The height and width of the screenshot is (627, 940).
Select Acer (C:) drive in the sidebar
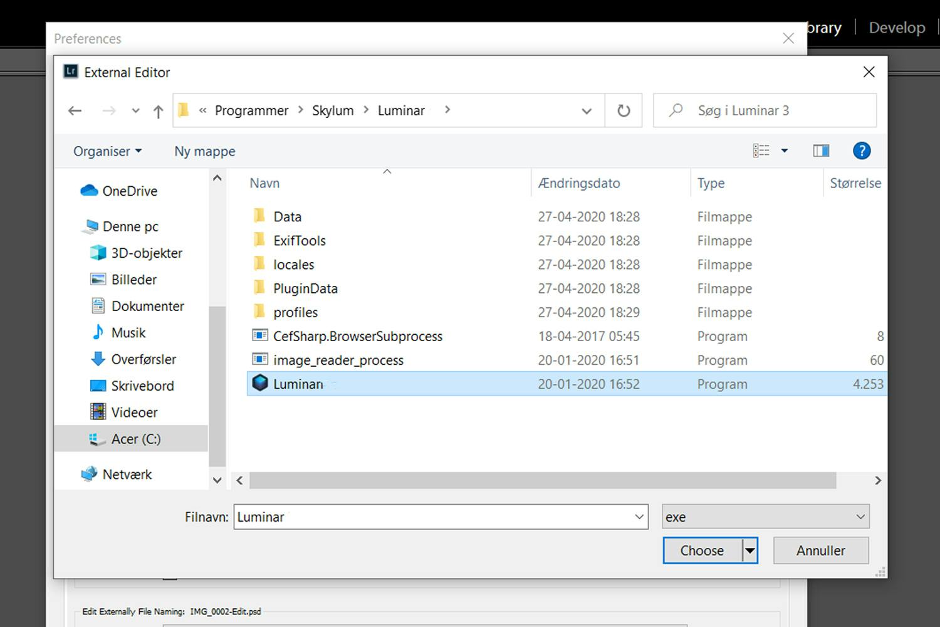click(x=132, y=439)
